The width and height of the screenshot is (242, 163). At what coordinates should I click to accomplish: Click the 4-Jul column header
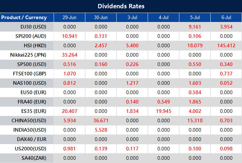coord(163,17)
